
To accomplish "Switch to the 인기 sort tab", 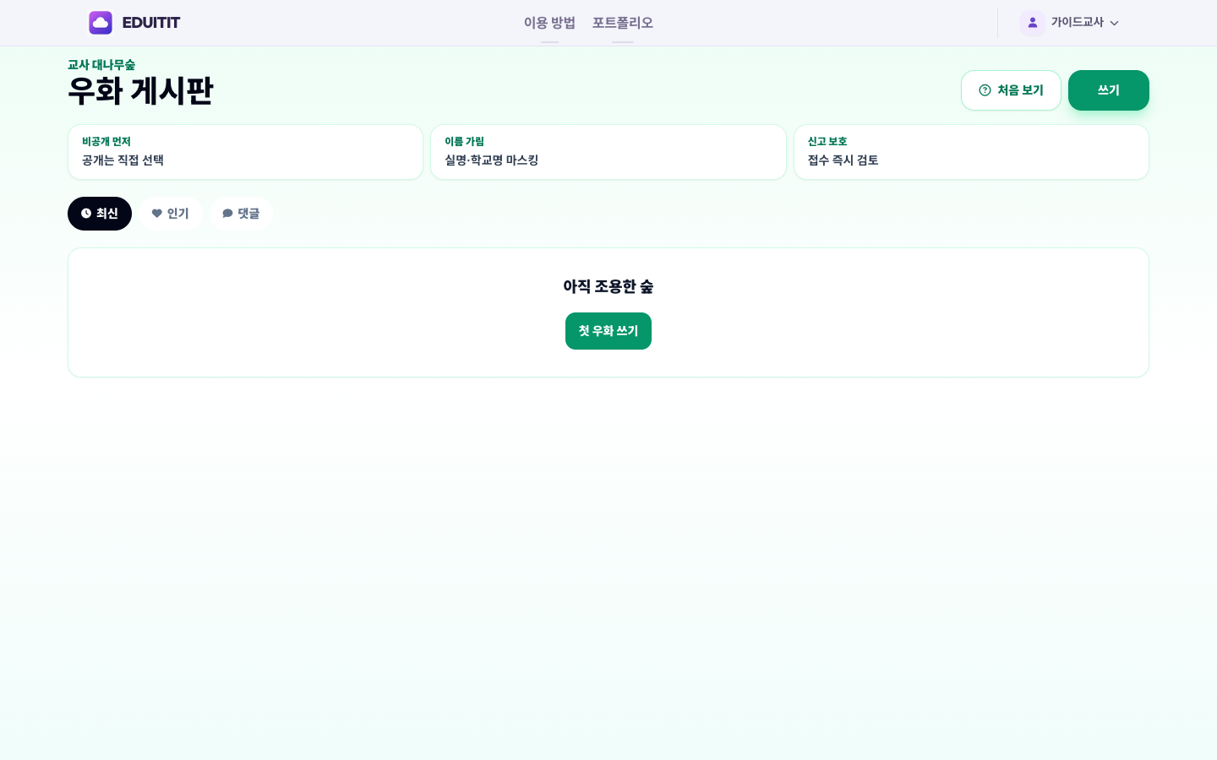I will (x=171, y=214).
